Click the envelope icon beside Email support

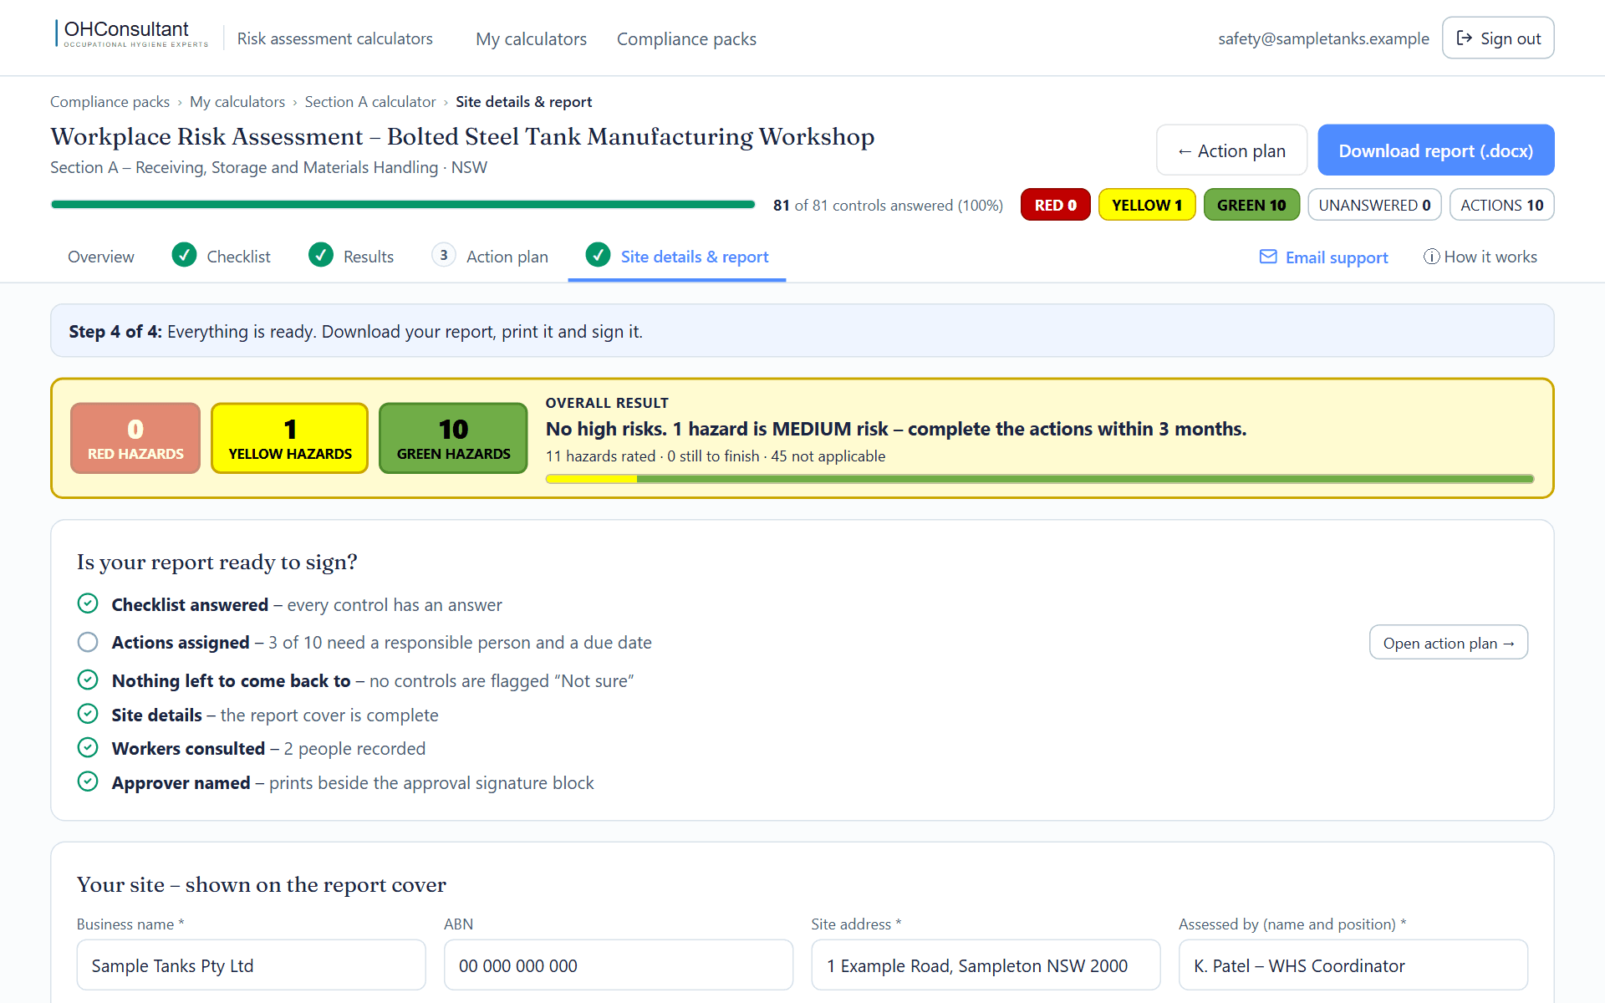click(1268, 257)
